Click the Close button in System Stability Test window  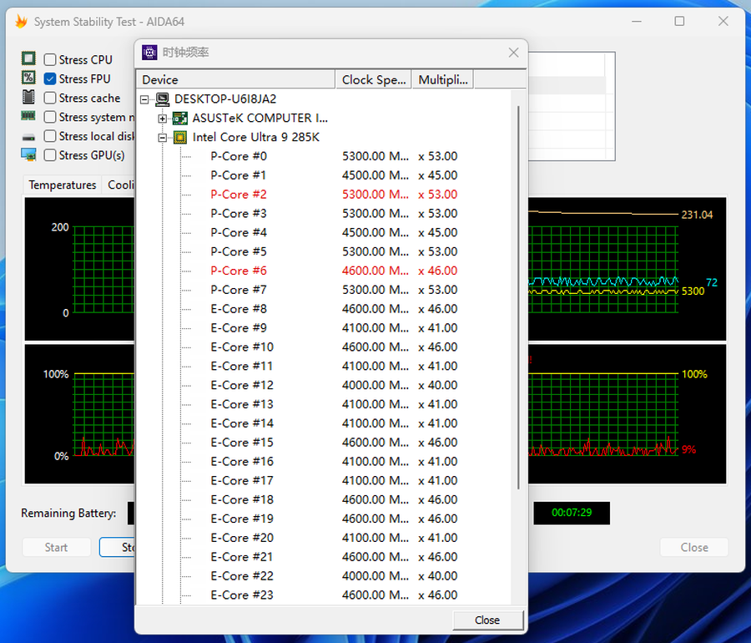[x=694, y=547]
